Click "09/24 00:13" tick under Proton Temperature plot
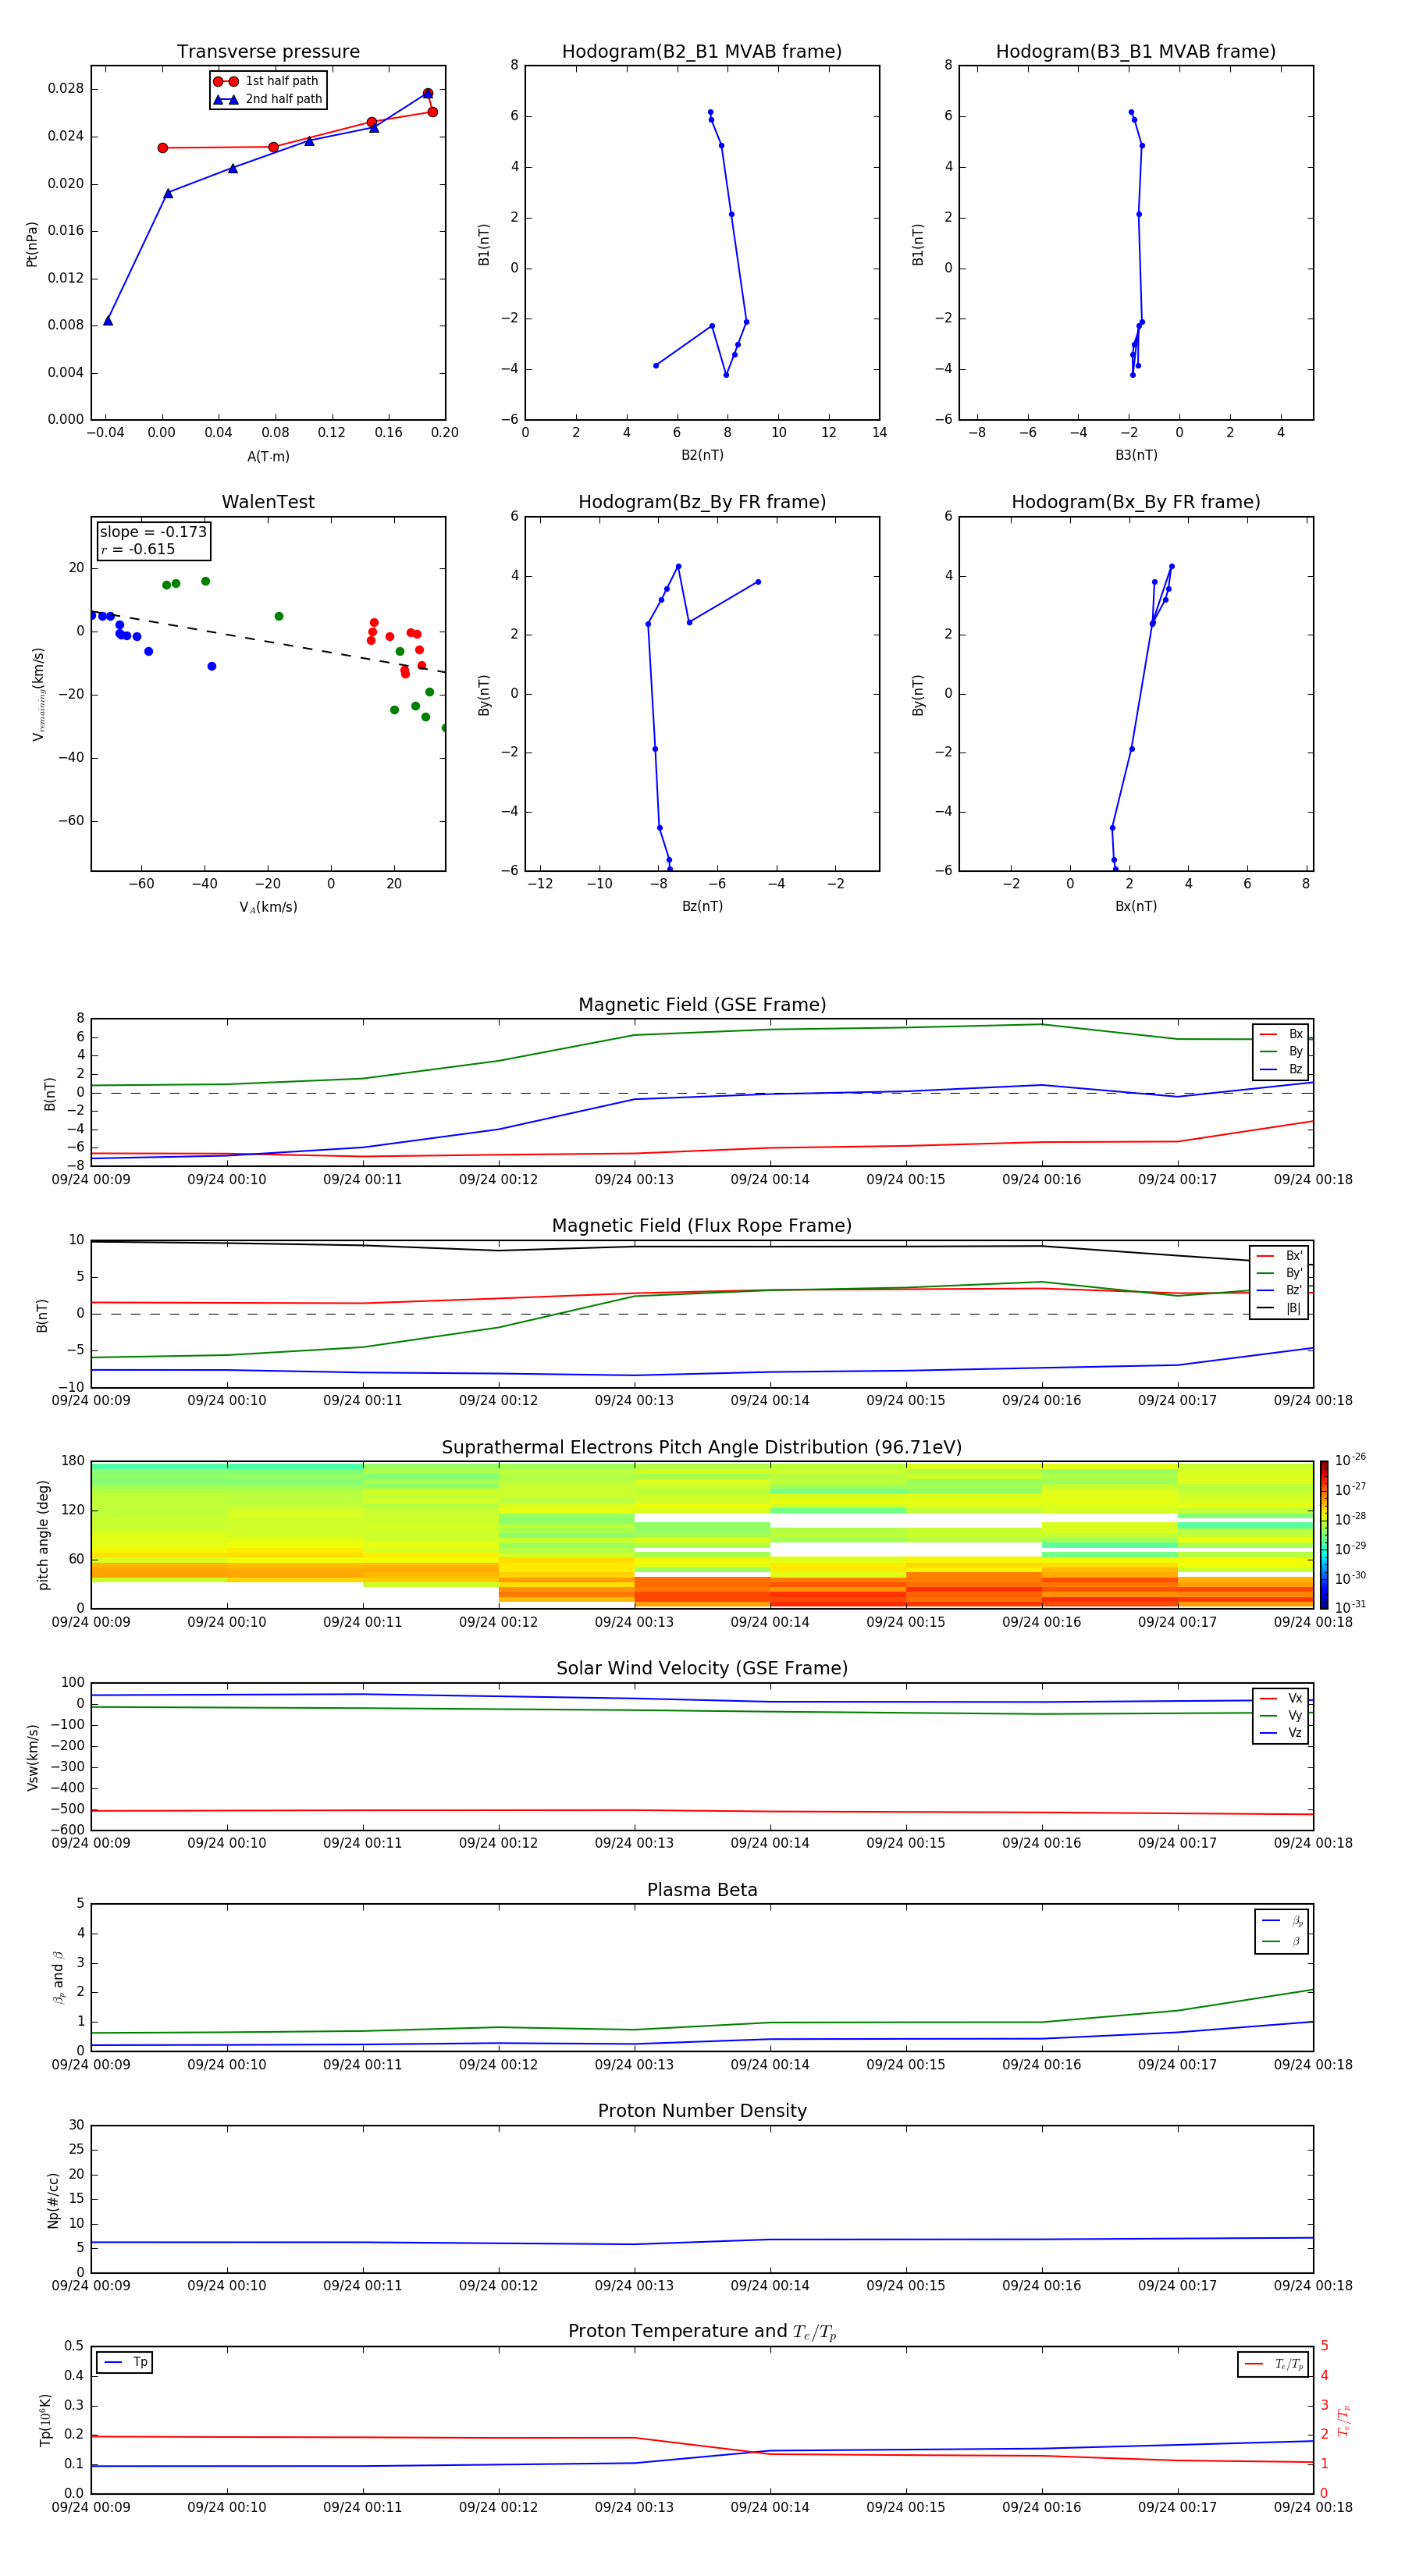The image size is (1405, 2576). pyautogui.click(x=634, y=2507)
